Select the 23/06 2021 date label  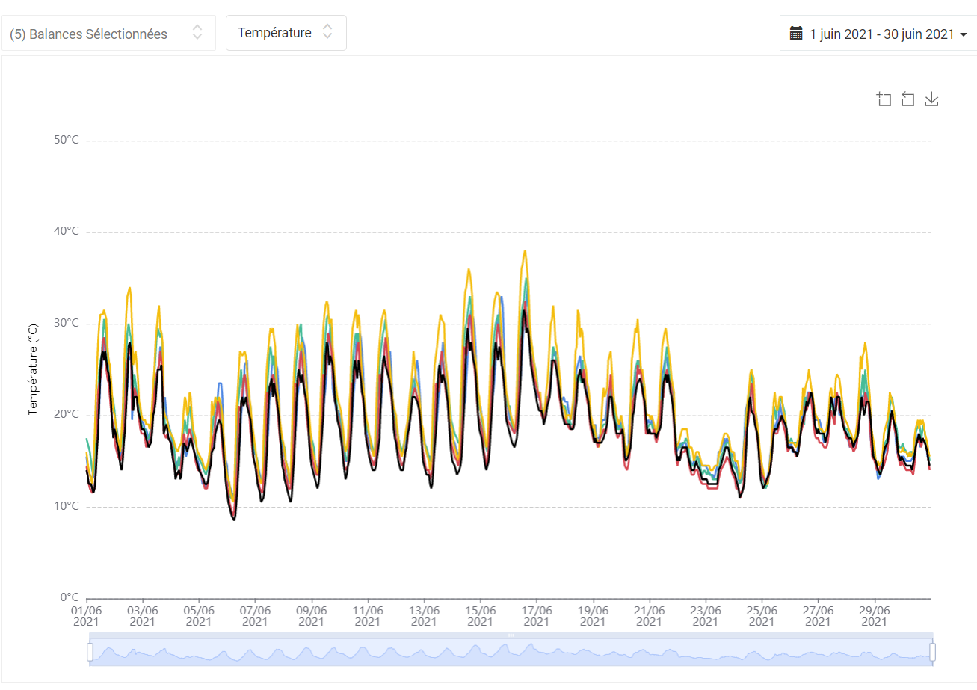(705, 615)
